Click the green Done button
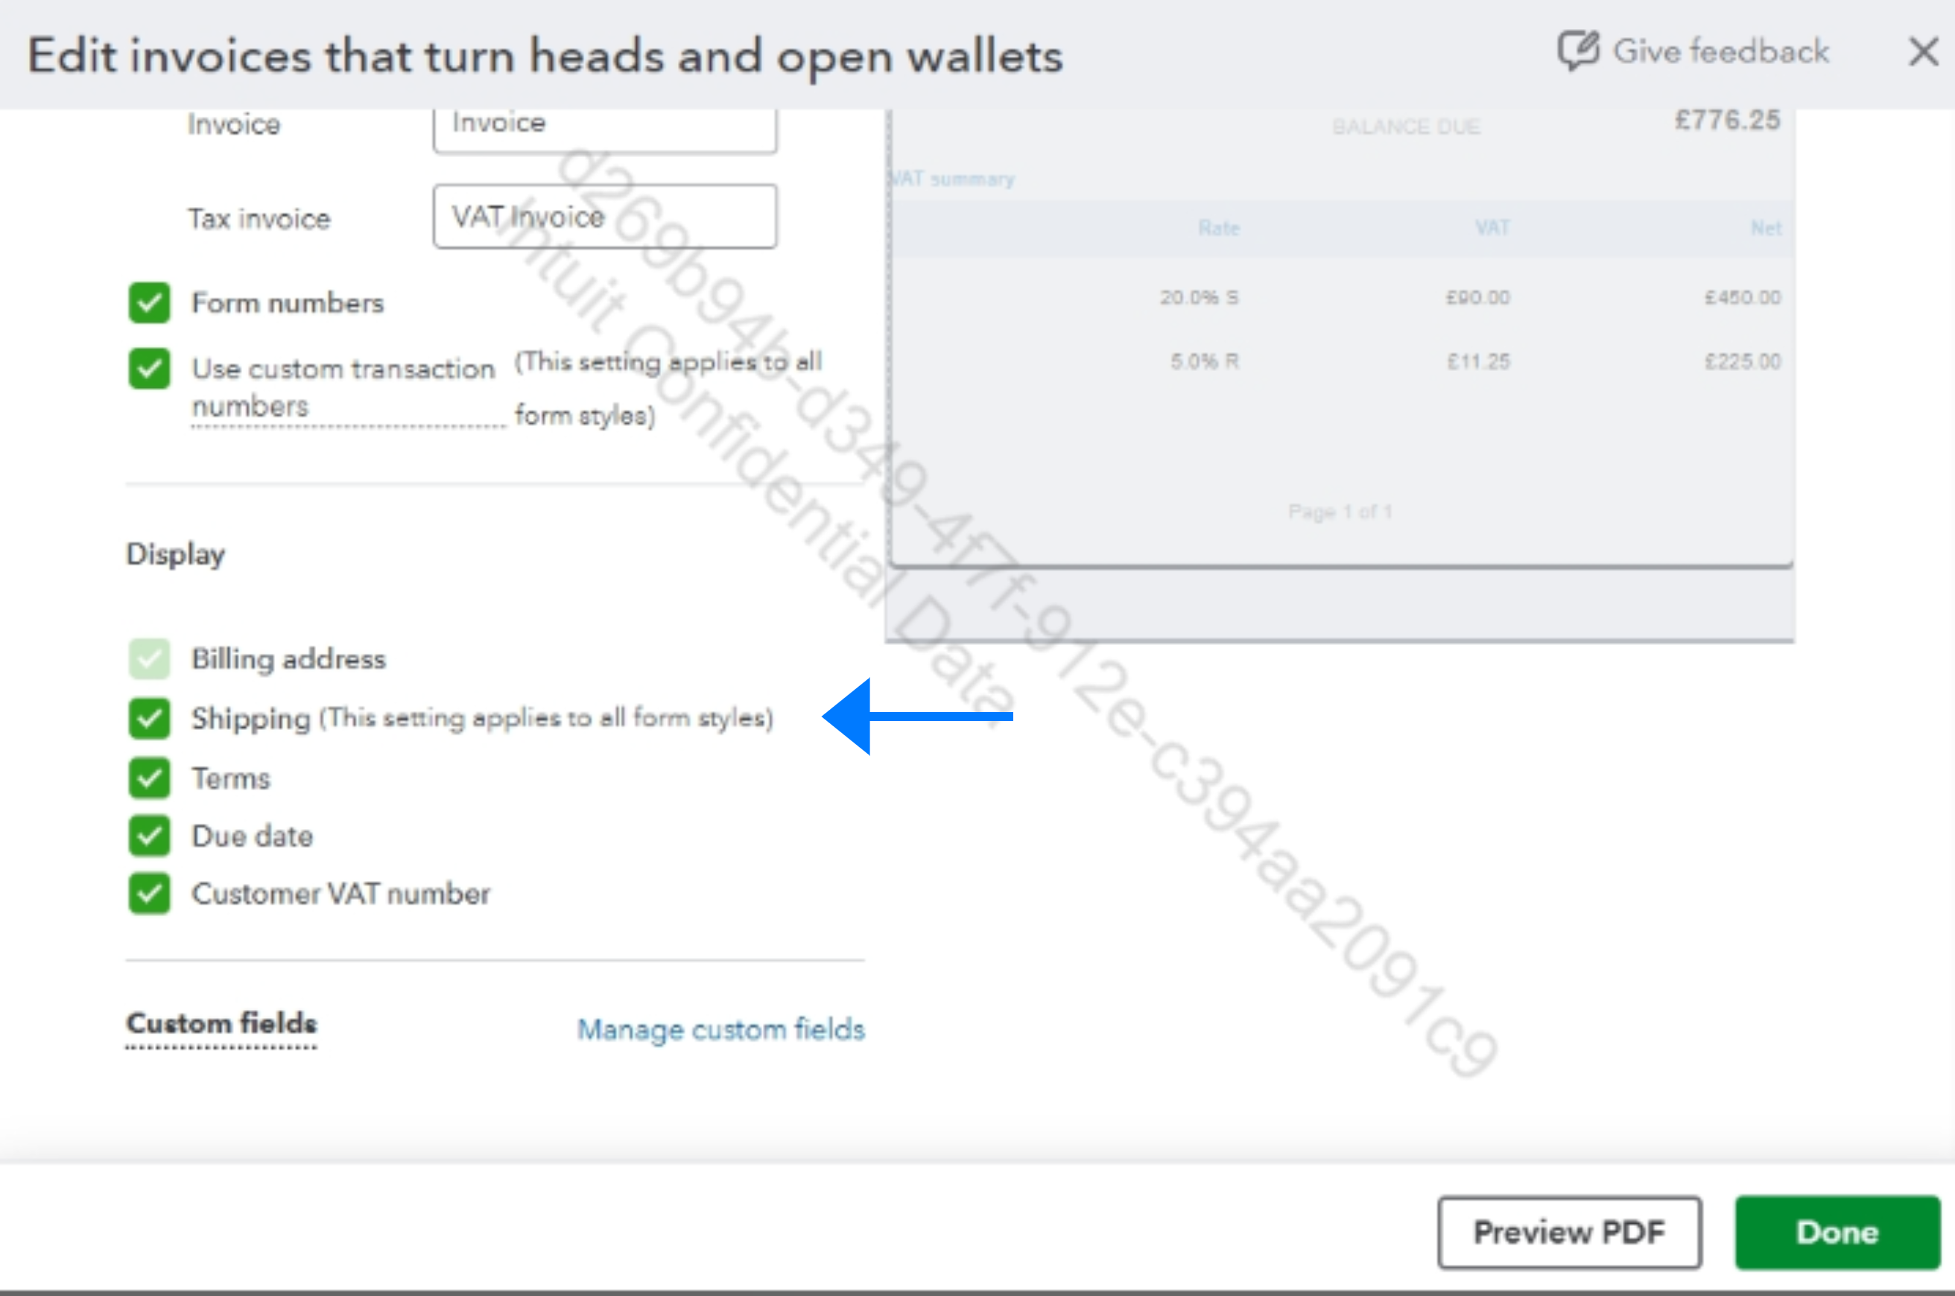The height and width of the screenshot is (1296, 1955). 1837,1231
